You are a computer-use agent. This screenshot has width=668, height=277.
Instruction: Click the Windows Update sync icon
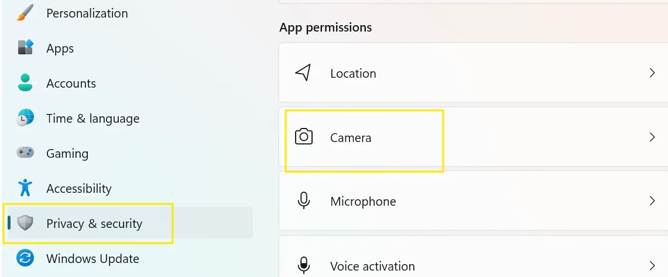25,258
